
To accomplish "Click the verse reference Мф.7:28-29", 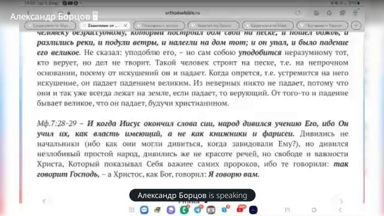I will click(x=57, y=124).
